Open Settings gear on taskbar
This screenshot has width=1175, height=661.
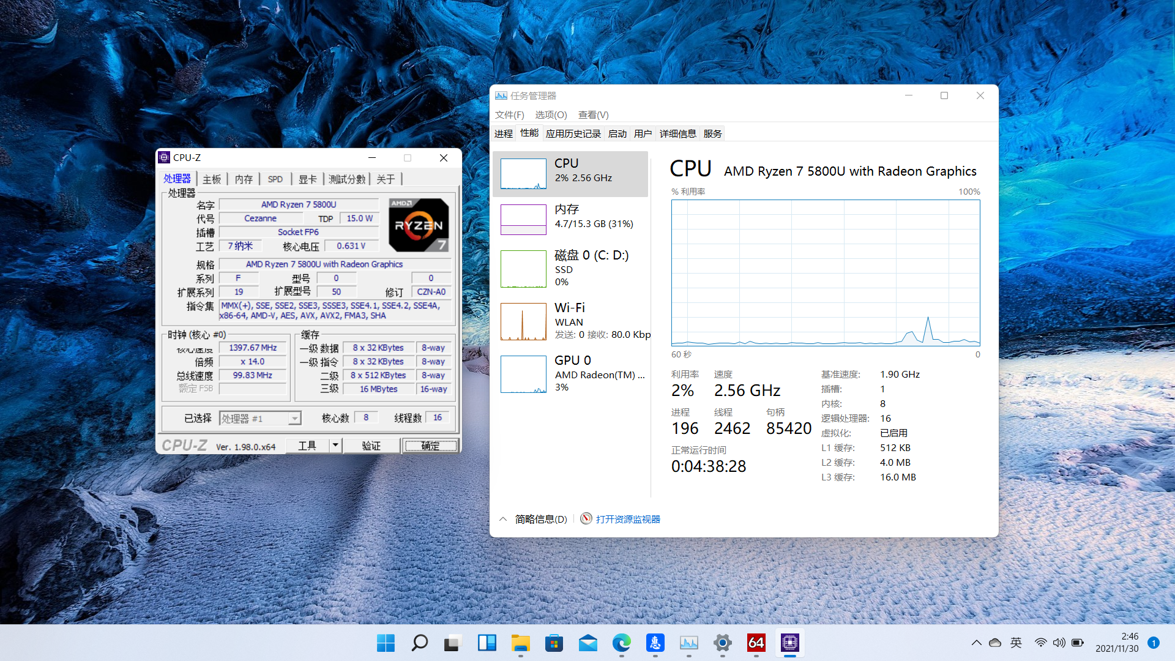click(722, 643)
